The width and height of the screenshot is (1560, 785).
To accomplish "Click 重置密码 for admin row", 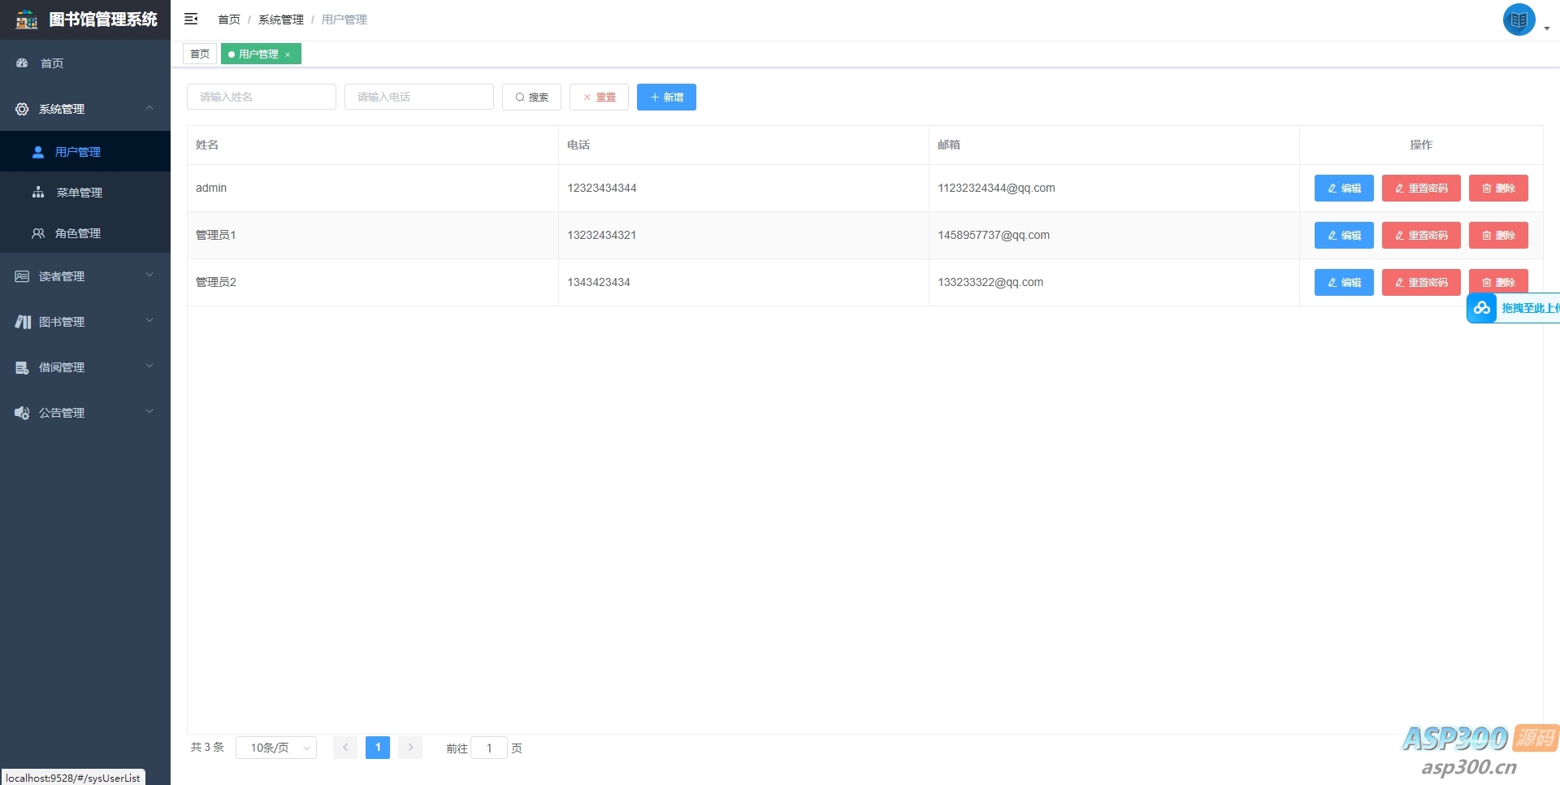I will coord(1420,188).
